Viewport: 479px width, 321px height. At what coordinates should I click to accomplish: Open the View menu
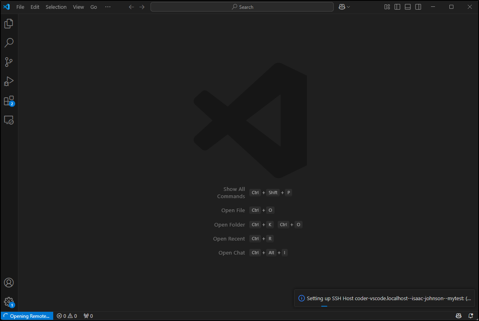point(78,7)
